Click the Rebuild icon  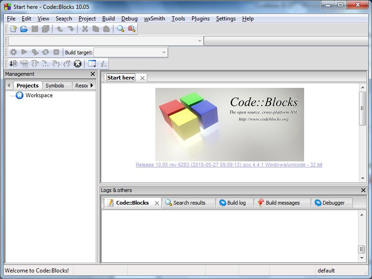pos(45,52)
